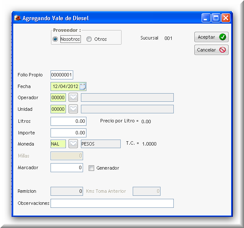Click the red Cancelar prohibition icon
The height and width of the screenshot is (228, 244).
coord(223,50)
